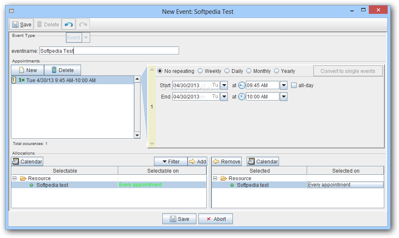Collapse Resource node in Selectable tree

coord(15,178)
